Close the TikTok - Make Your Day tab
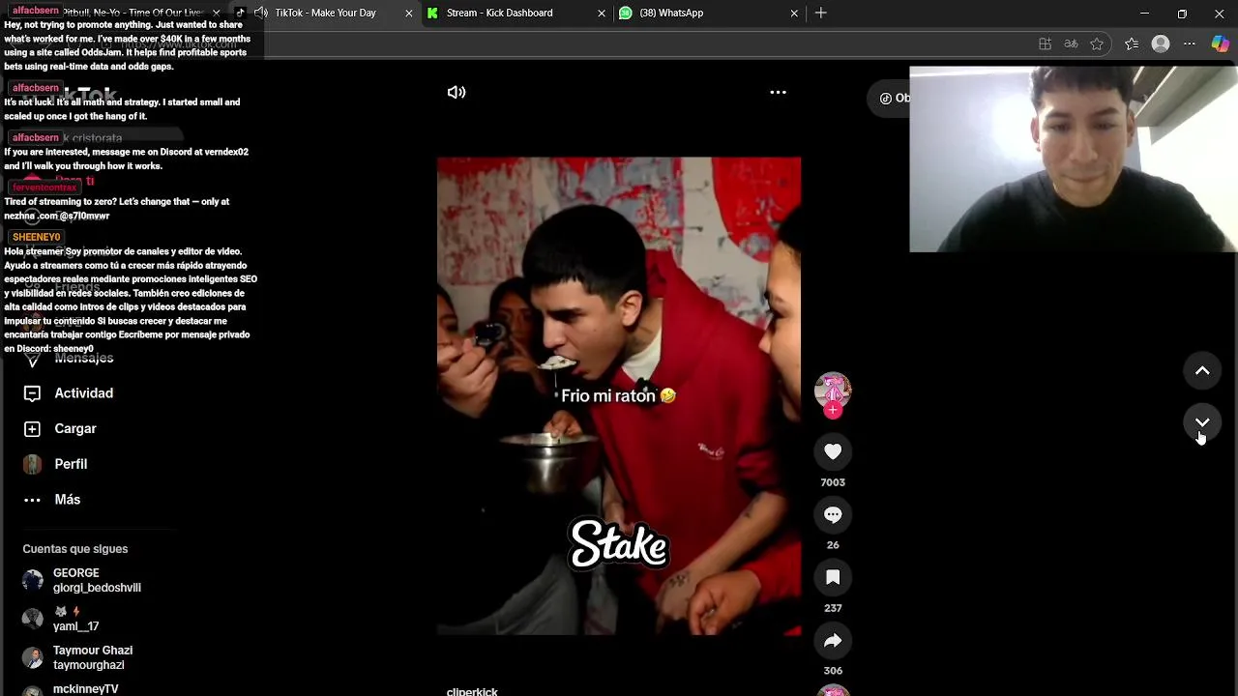Image resolution: width=1238 pixels, height=696 pixels. [408, 14]
